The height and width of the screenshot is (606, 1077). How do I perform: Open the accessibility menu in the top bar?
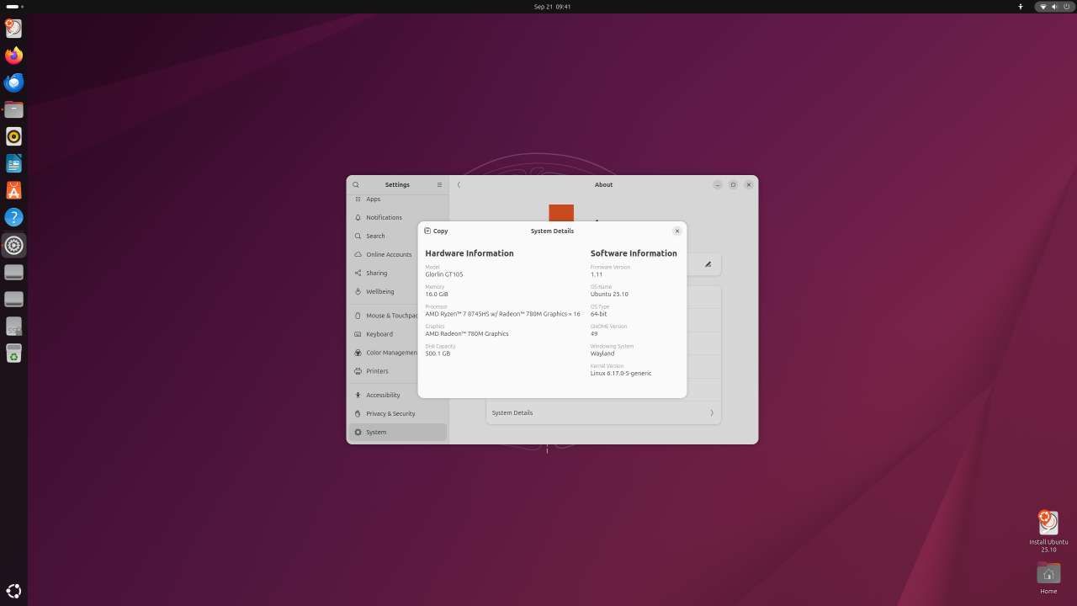point(1021,6)
